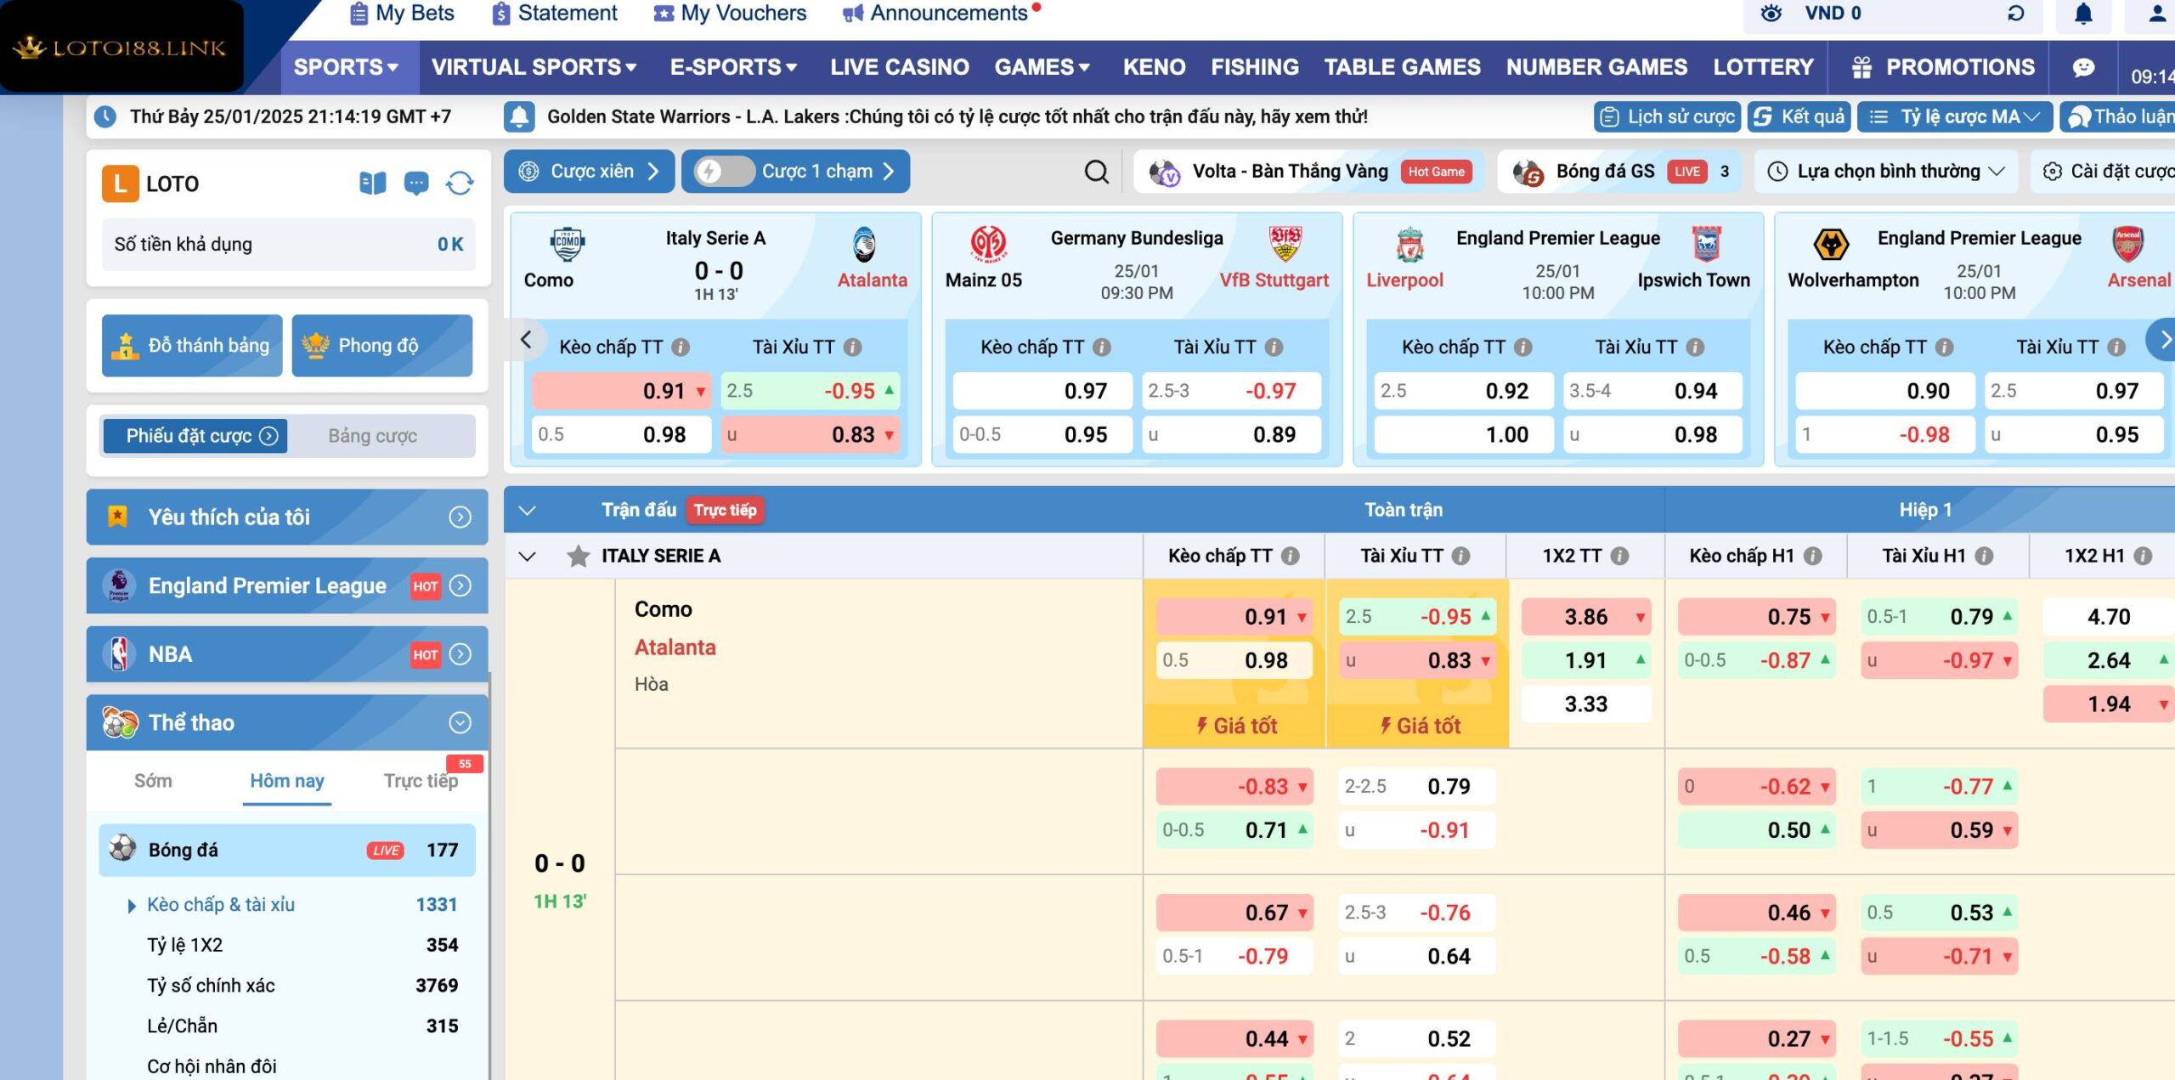Image resolution: width=2175 pixels, height=1080 pixels.
Task: Open bet settings via the gear icon
Action: click(2052, 171)
